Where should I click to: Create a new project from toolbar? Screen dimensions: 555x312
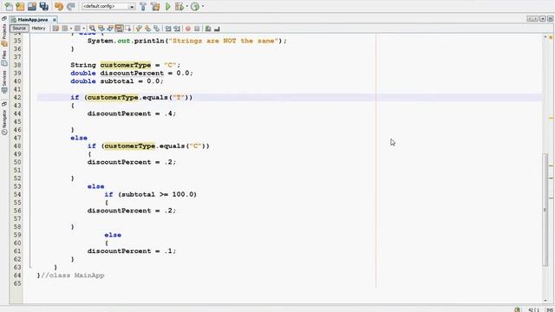[20, 6]
